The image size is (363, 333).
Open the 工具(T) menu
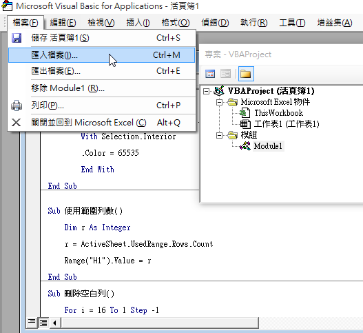click(292, 23)
